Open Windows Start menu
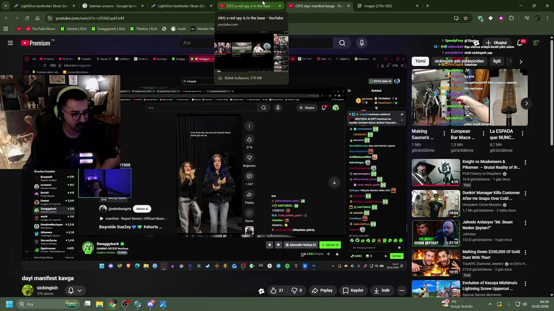Viewport: 554px width, 311px height. point(9,304)
